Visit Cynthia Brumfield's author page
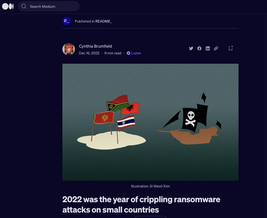The image size is (267, 218). pos(95,46)
